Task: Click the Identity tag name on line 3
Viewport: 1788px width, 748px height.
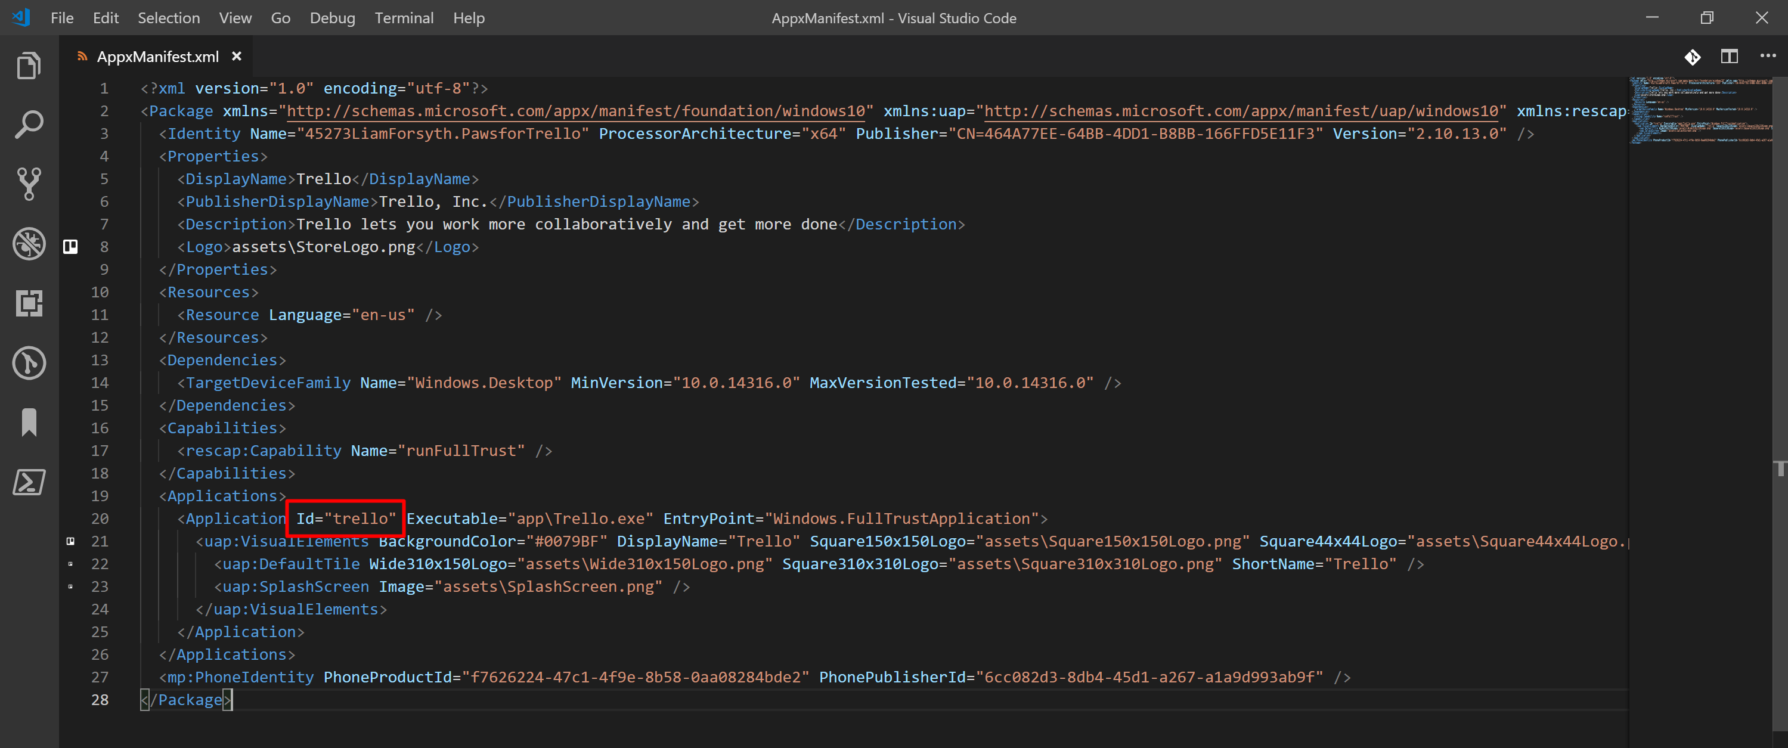Action: tap(204, 134)
